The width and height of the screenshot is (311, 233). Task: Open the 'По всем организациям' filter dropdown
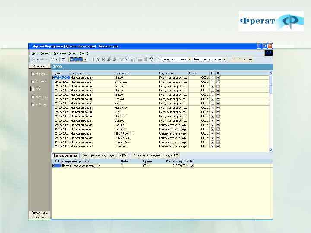click(190, 60)
